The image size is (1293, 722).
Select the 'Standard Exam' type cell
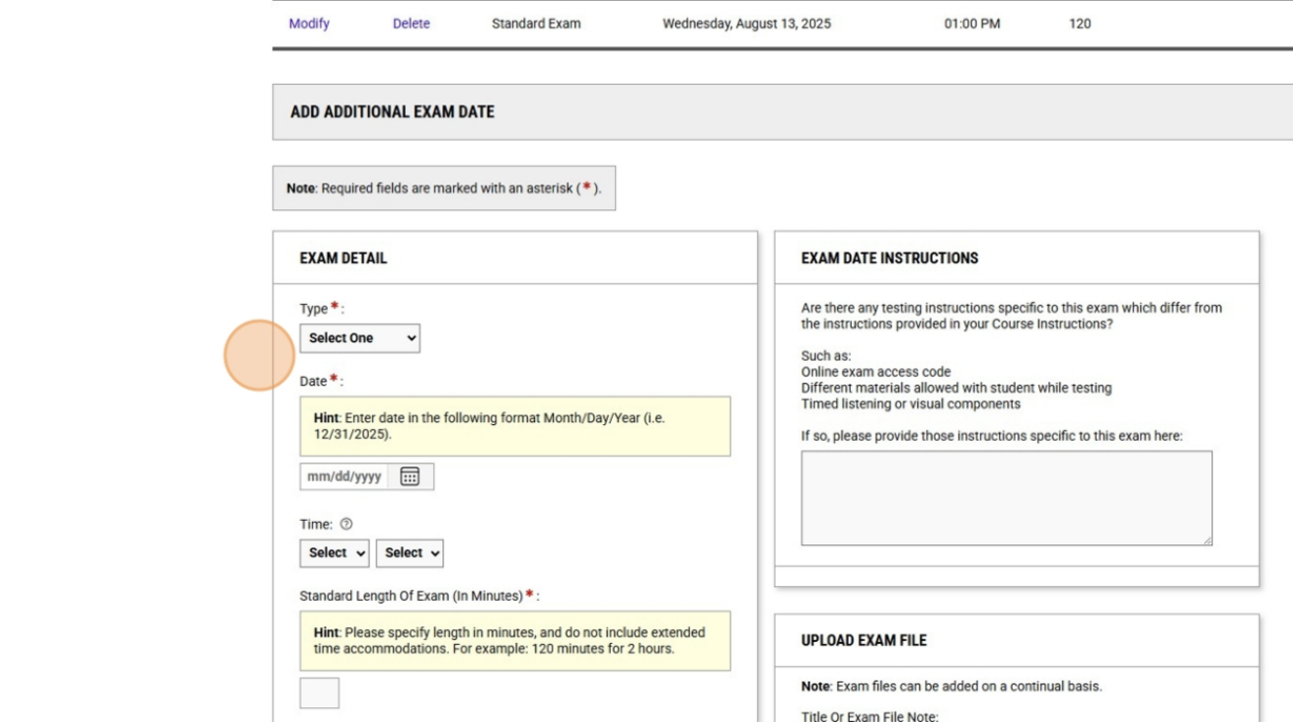536,24
